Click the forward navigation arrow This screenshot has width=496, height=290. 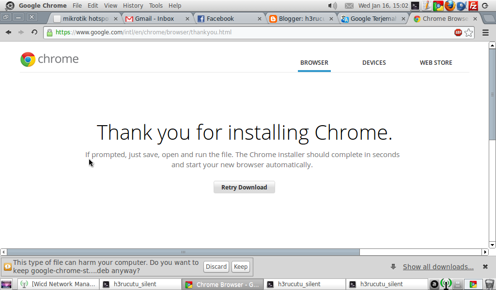coord(21,32)
